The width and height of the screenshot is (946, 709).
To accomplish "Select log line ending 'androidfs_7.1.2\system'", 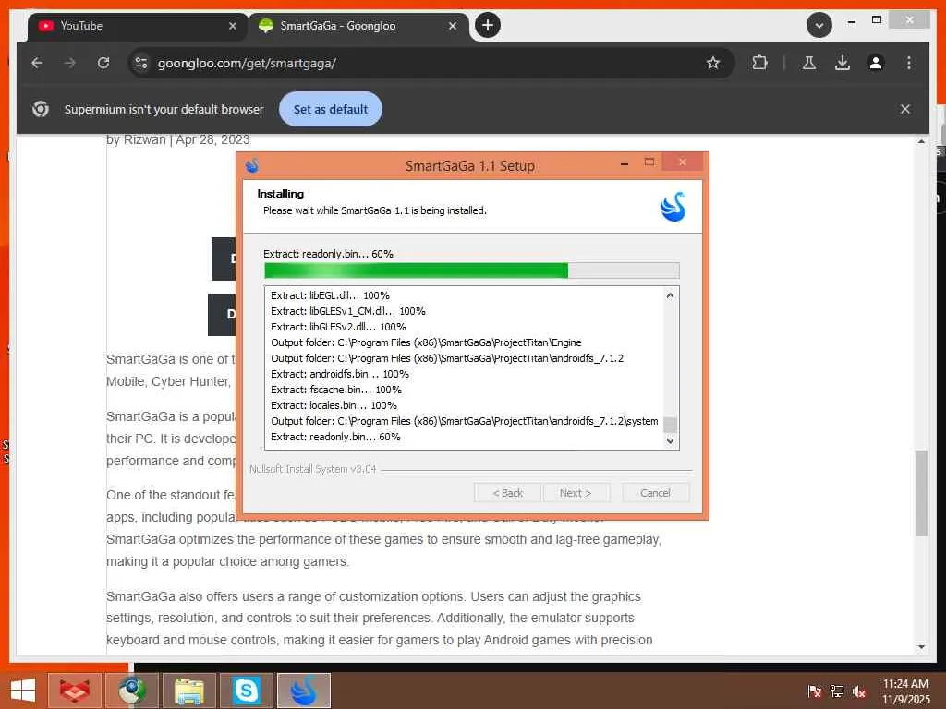I will 465,421.
